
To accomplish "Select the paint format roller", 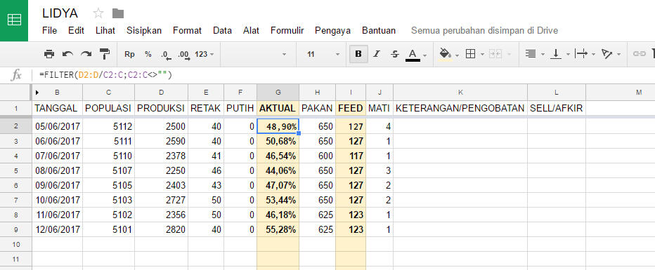I will (105, 54).
